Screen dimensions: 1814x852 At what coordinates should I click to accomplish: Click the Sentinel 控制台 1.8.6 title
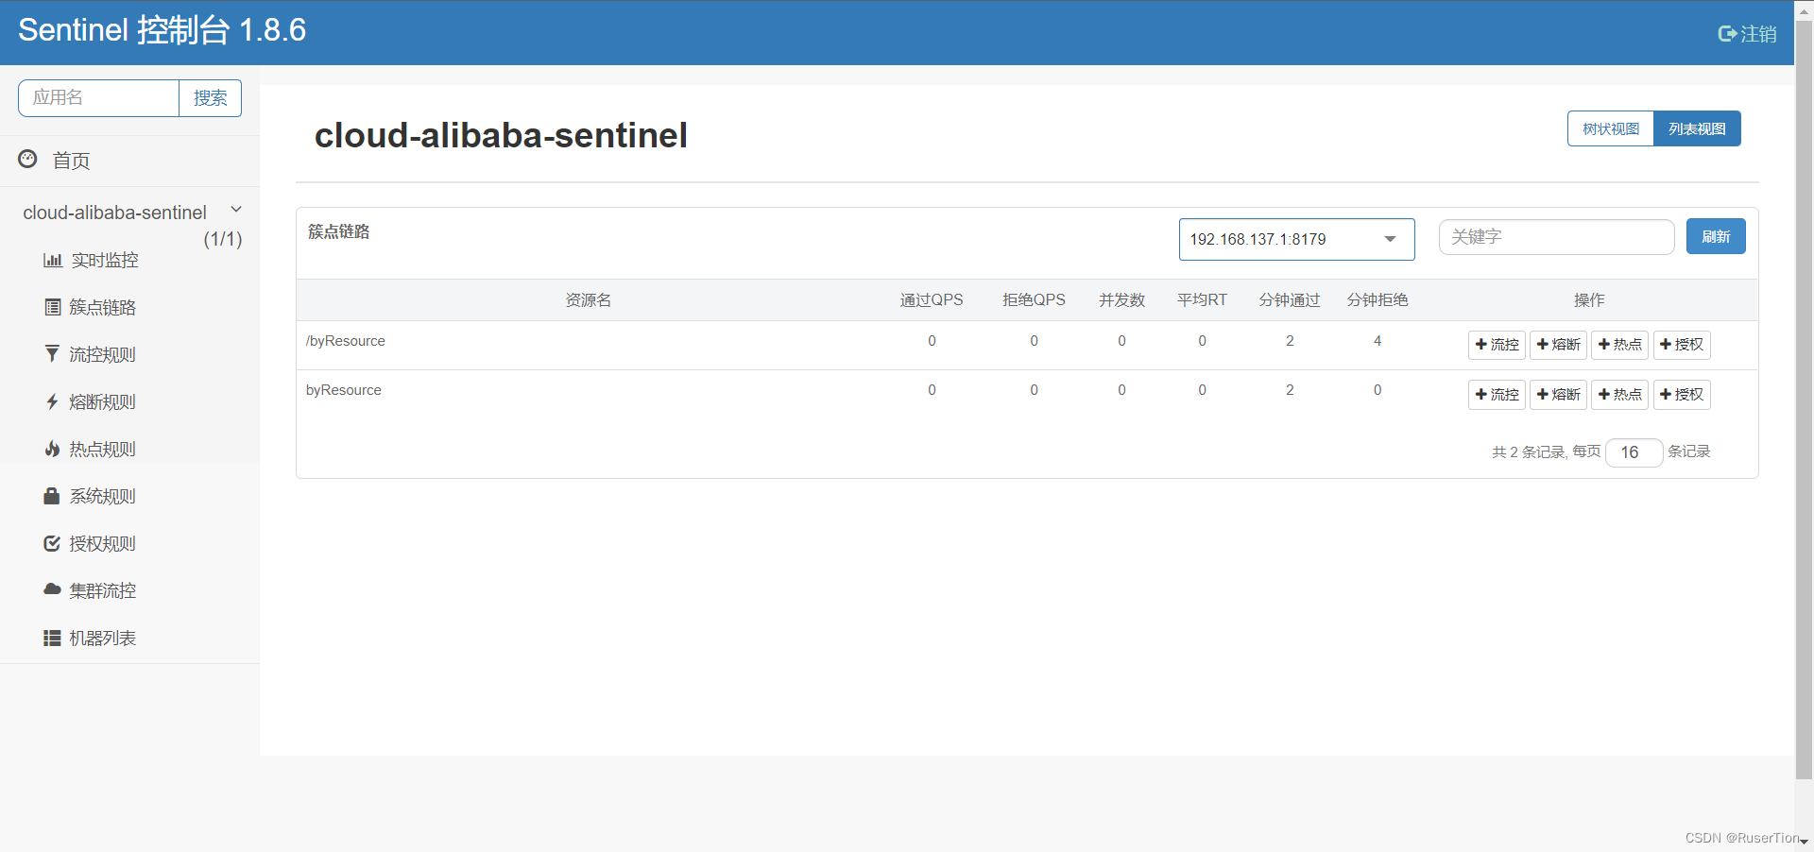(163, 30)
